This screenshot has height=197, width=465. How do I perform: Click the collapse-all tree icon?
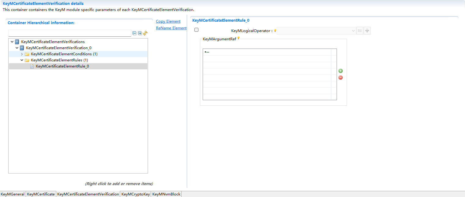[x=135, y=33]
